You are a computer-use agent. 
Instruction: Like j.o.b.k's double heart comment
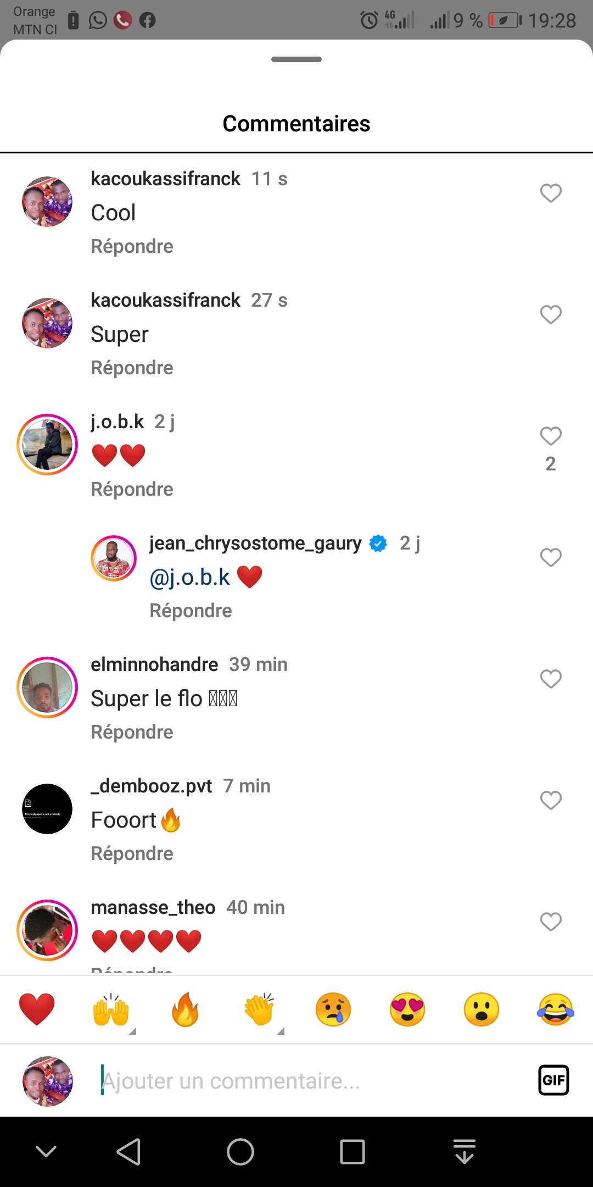click(551, 436)
